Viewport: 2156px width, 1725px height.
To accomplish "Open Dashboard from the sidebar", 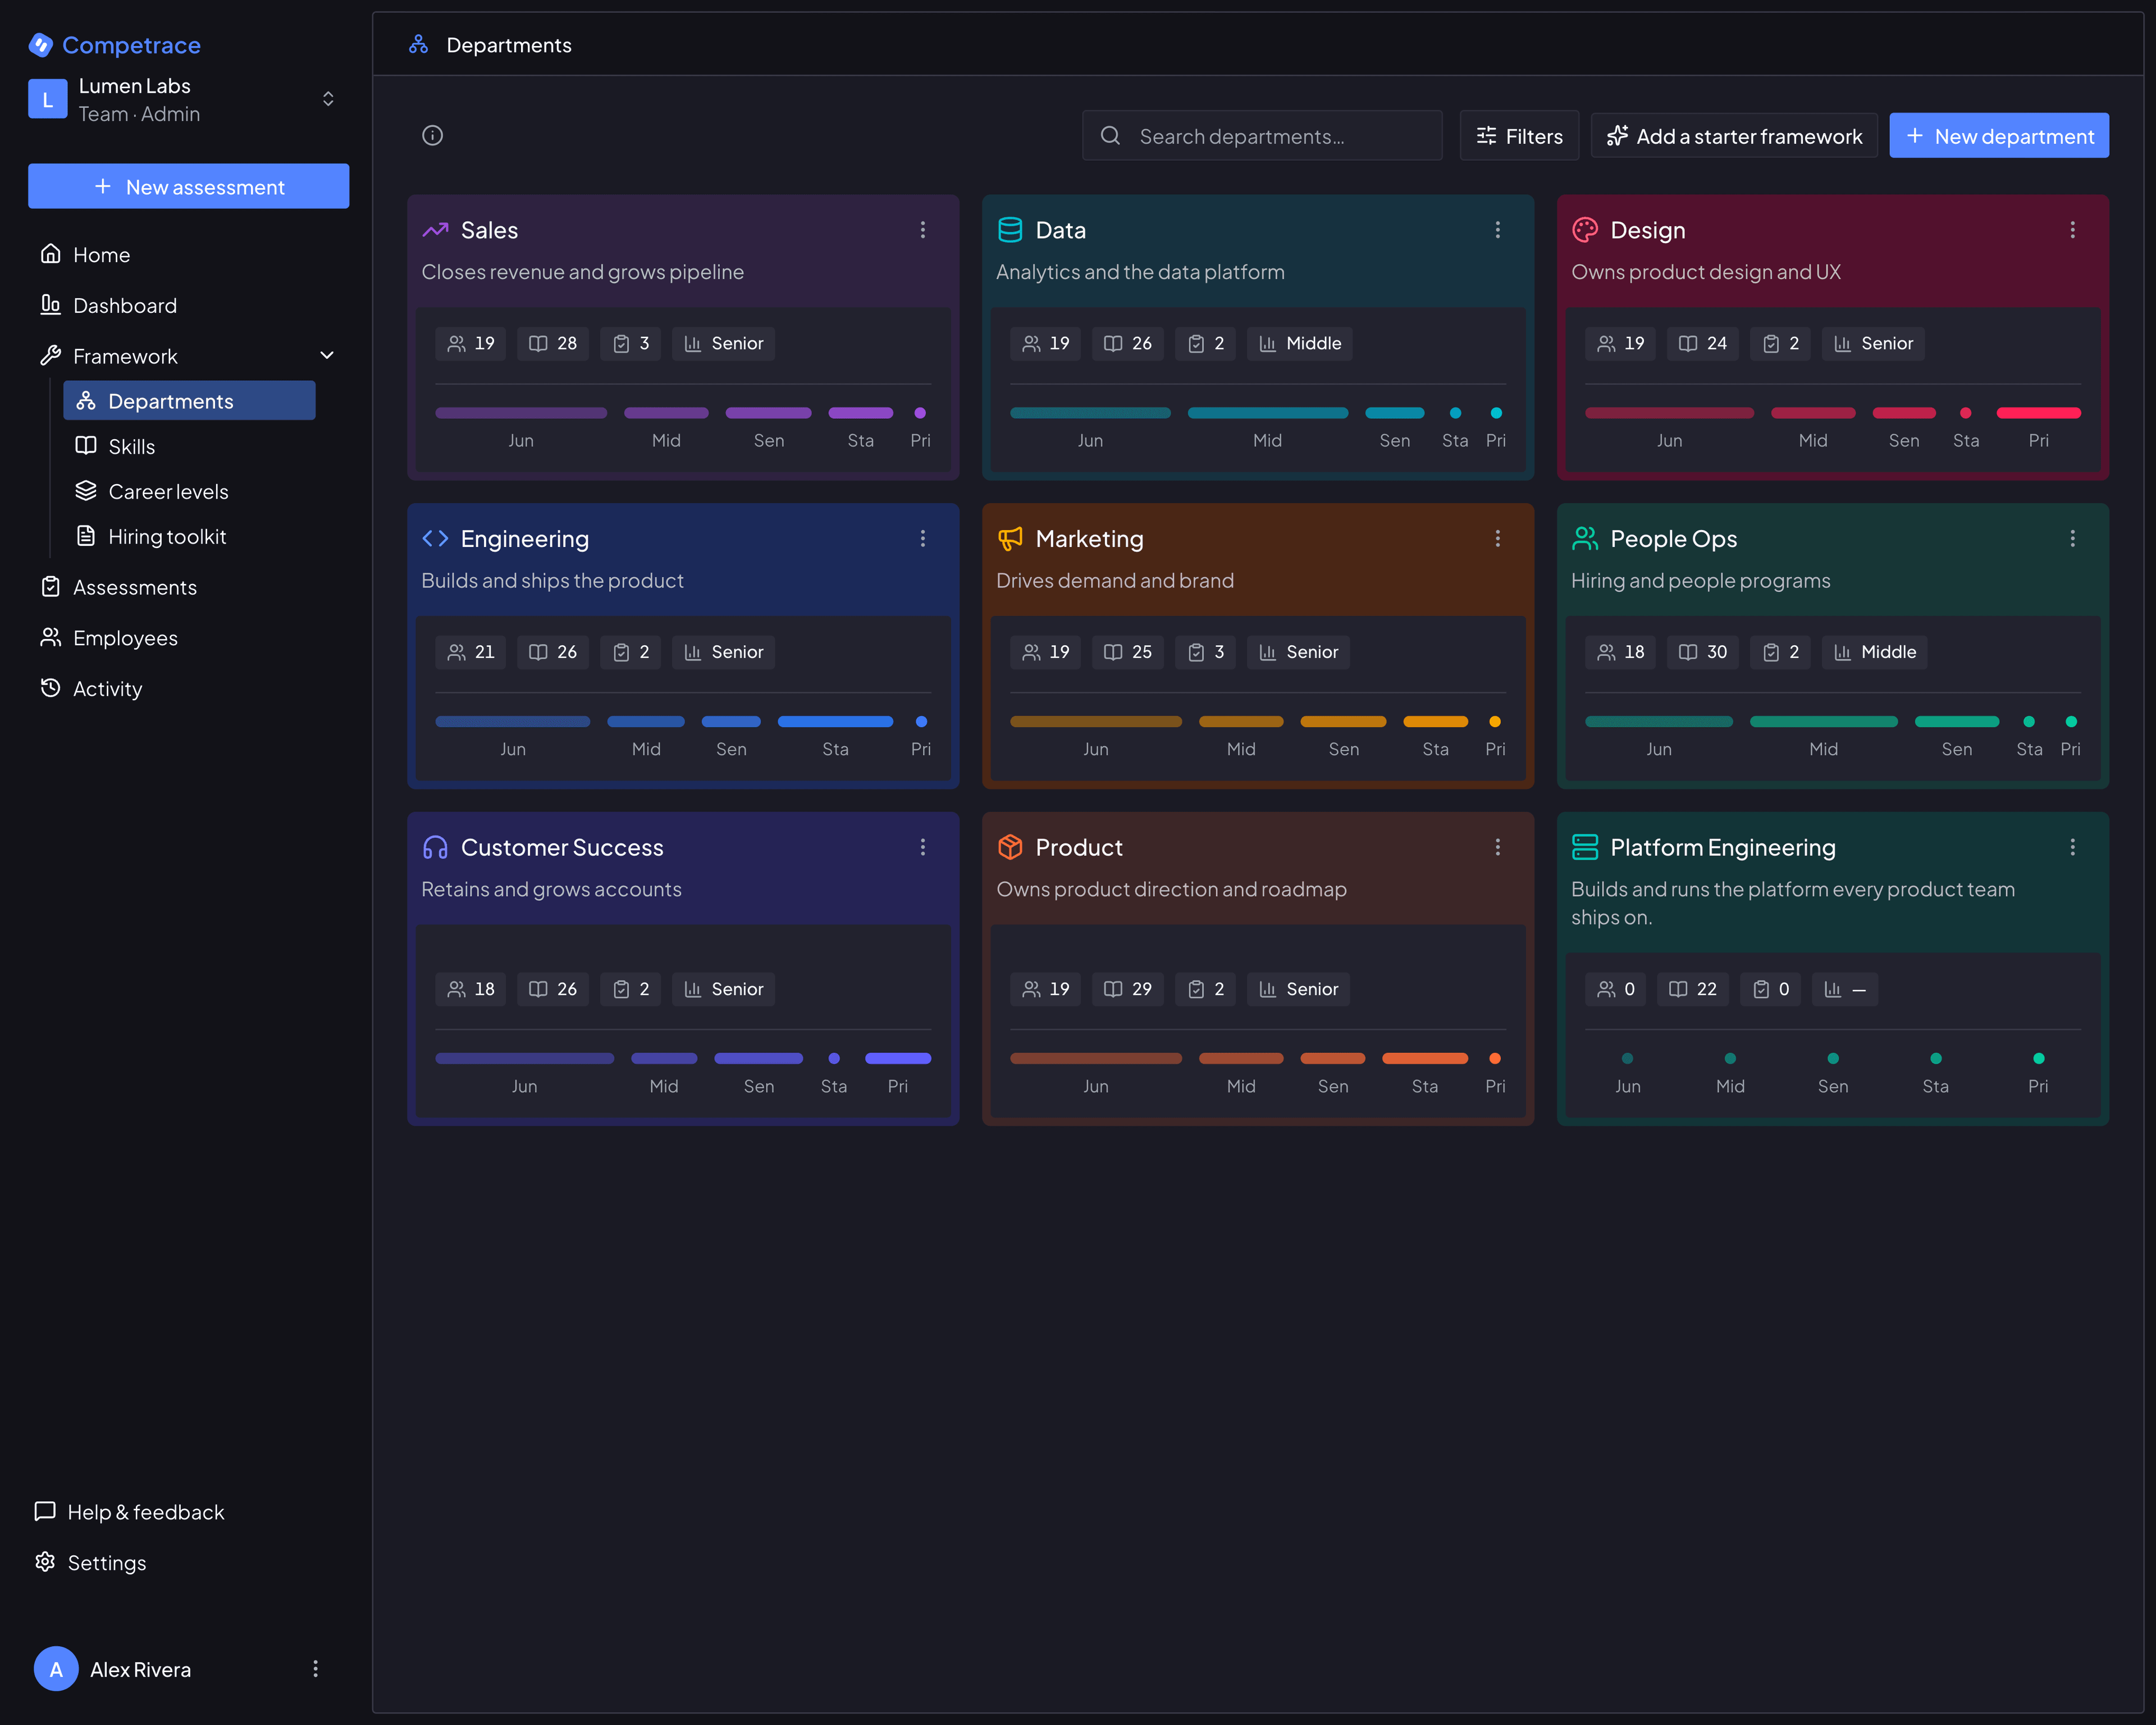I will [x=188, y=305].
